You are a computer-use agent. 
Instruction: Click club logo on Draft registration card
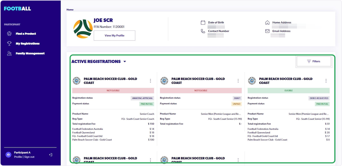[164, 81]
